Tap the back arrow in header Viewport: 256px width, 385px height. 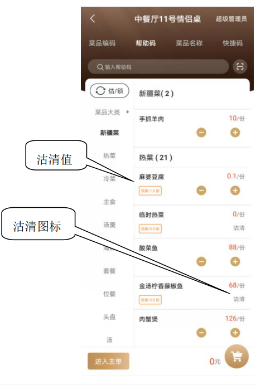pos(93,18)
